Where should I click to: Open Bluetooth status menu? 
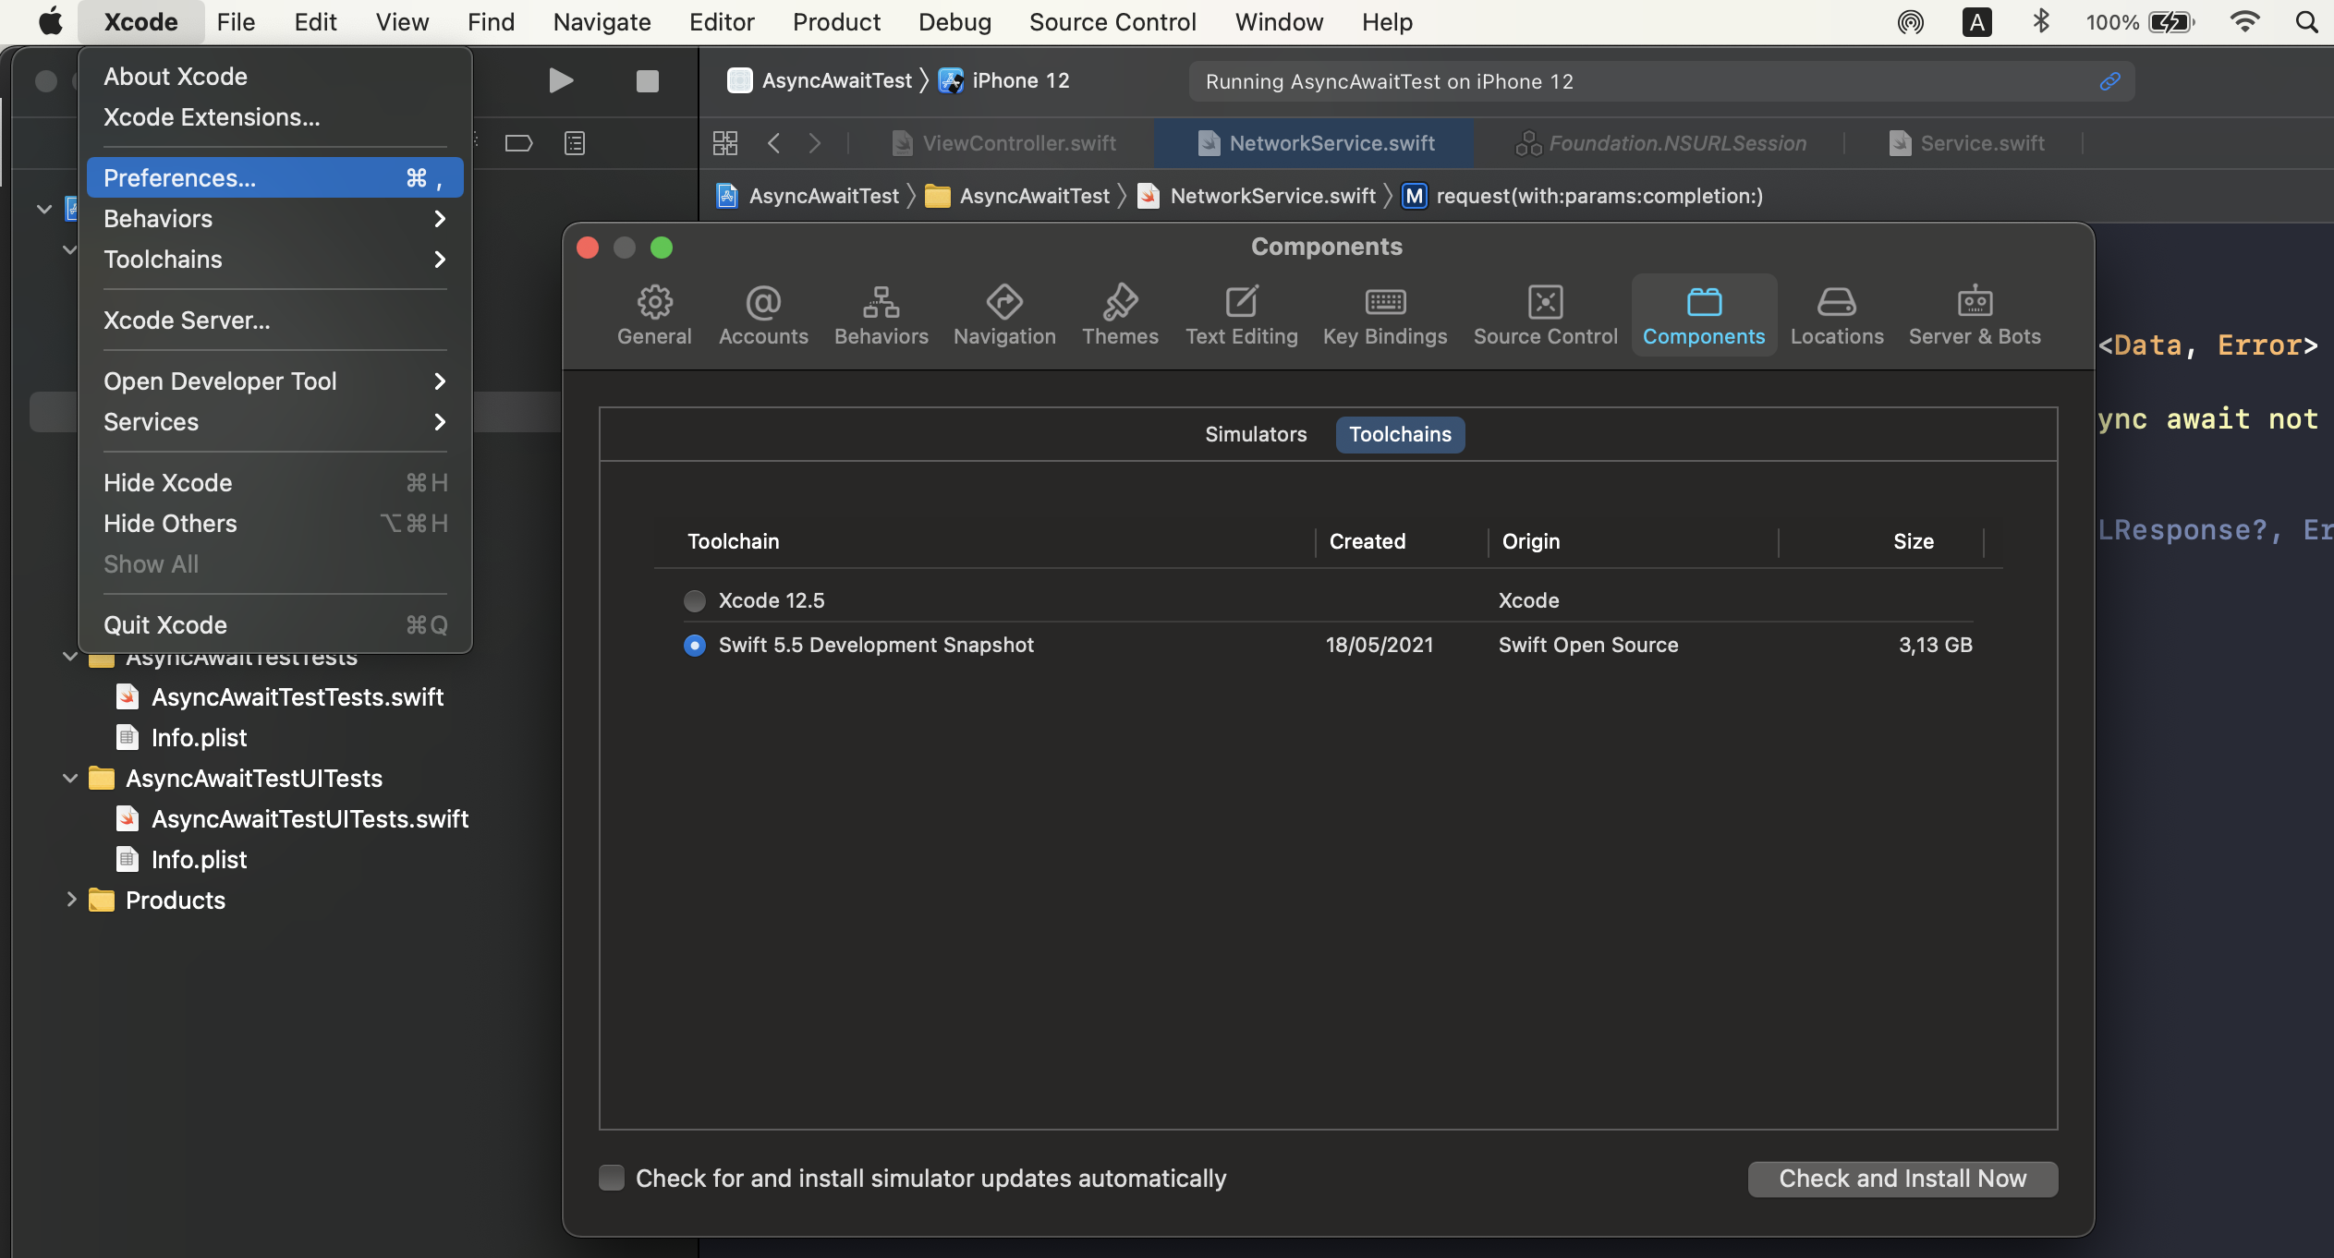pos(2041,22)
